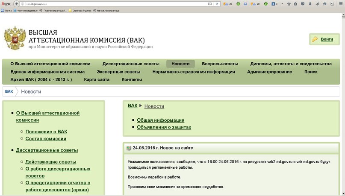Open Экспертные советы menu item
The width and height of the screenshot is (345, 196).
[118, 72]
